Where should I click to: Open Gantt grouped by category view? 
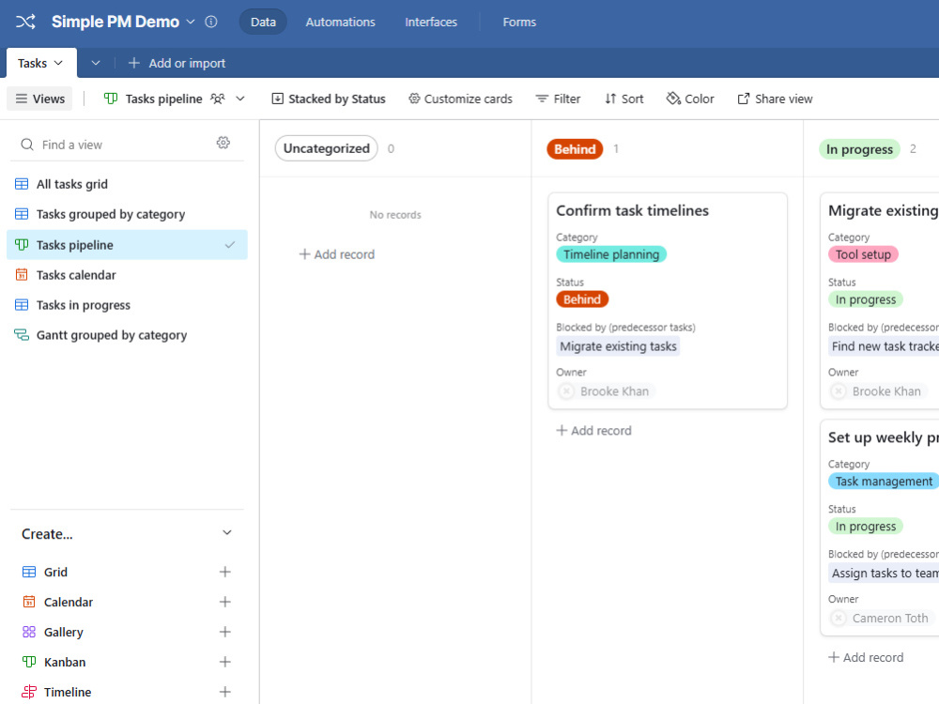[x=127, y=335]
